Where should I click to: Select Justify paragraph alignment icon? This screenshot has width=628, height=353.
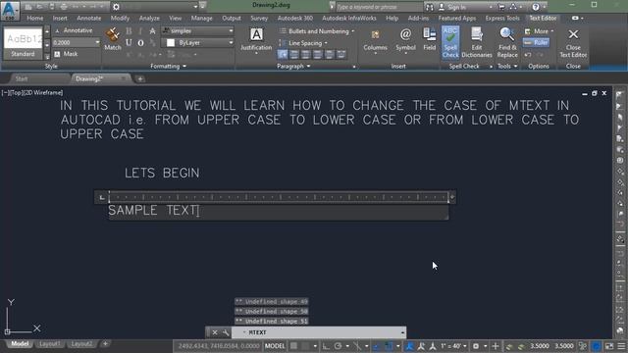[330, 54]
